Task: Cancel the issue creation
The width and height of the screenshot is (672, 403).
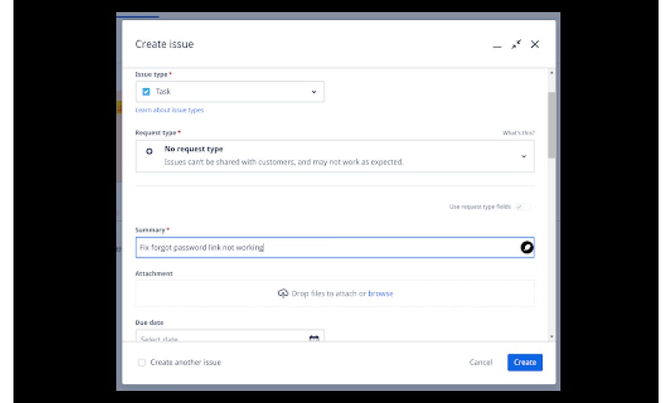Action: (x=481, y=362)
